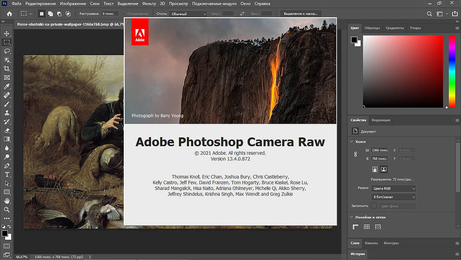The image size is (461, 260).
Task: Open the Properties panel menu
Action: pyautogui.click(x=457, y=120)
